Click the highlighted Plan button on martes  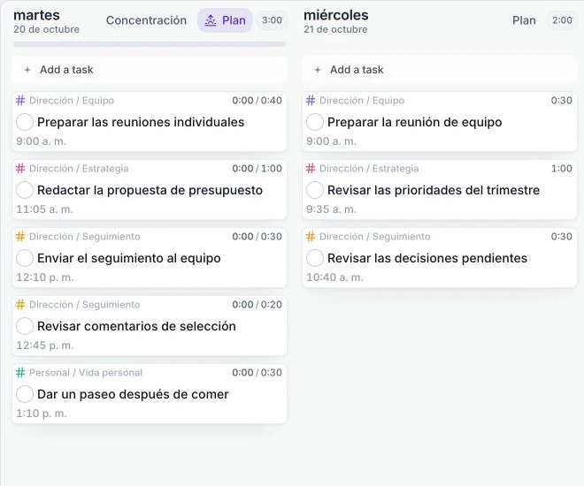[225, 20]
